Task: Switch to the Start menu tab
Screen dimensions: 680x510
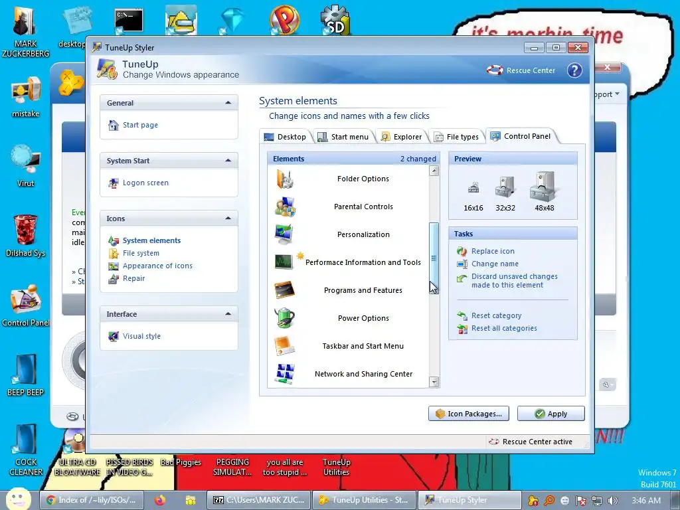Action: click(343, 137)
